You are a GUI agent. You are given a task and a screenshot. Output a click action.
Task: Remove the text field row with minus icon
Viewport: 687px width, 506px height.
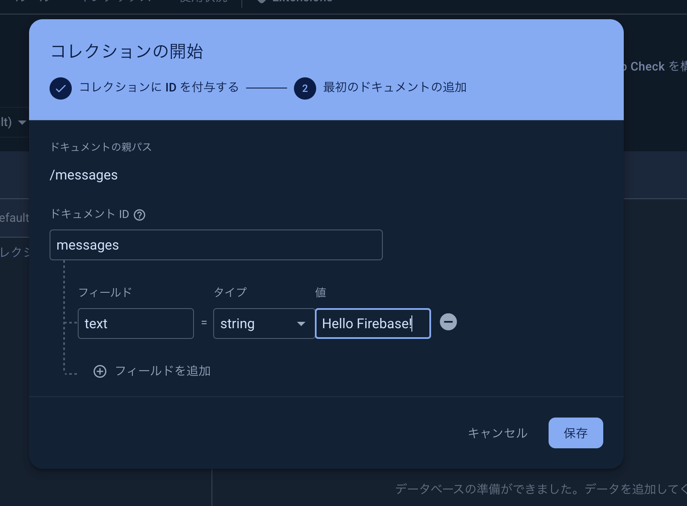pos(448,323)
